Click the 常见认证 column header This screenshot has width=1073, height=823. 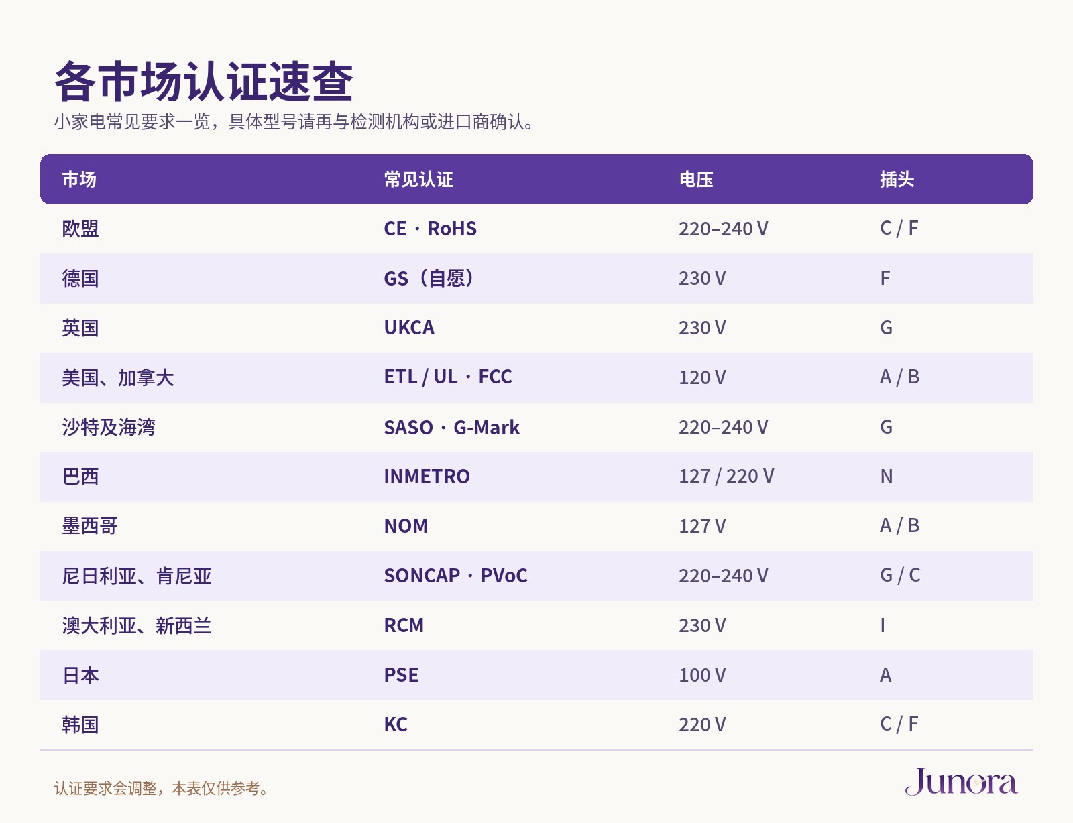tap(418, 180)
